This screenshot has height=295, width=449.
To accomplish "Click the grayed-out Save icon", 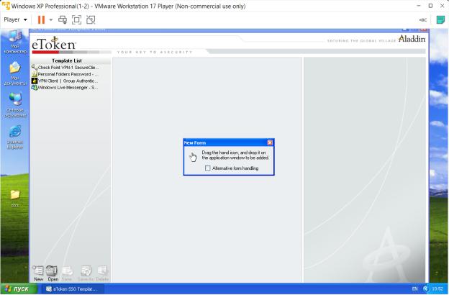I will 68,271.
